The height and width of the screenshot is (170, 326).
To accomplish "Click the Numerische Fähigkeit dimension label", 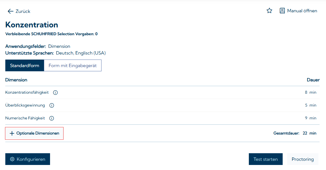I will click(25, 118).
